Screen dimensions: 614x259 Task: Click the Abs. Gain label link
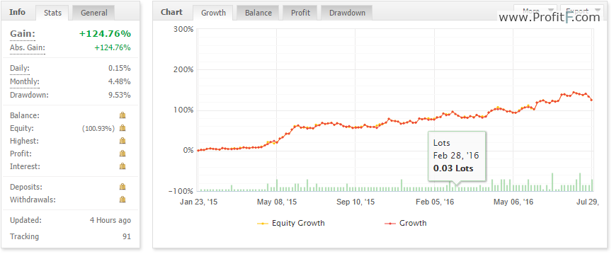point(28,48)
